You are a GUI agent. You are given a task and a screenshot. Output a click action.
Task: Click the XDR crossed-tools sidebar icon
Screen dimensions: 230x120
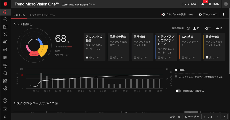(x=5, y=34)
